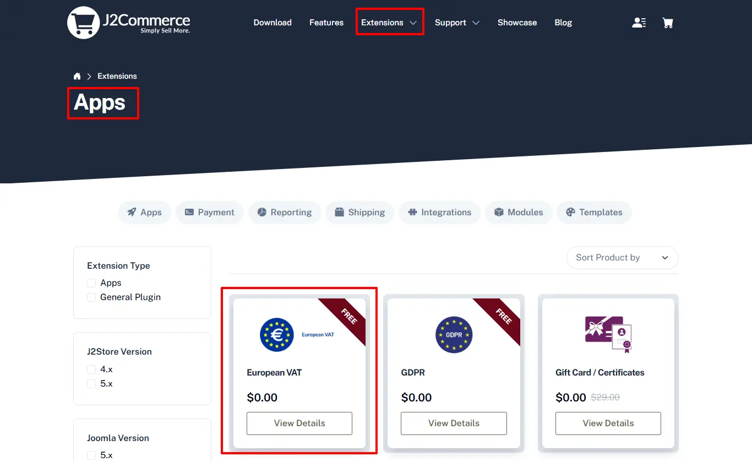The width and height of the screenshot is (752, 462).
Task: Click the J2Store Version filter heading
Action: click(119, 351)
